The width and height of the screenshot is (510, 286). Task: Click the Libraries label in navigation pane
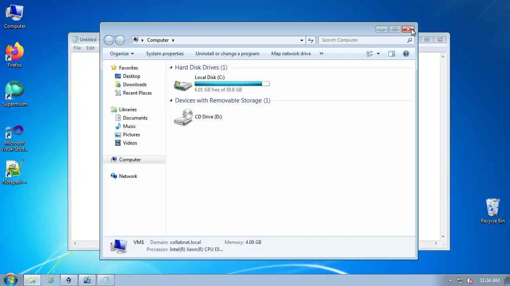tap(128, 110)
